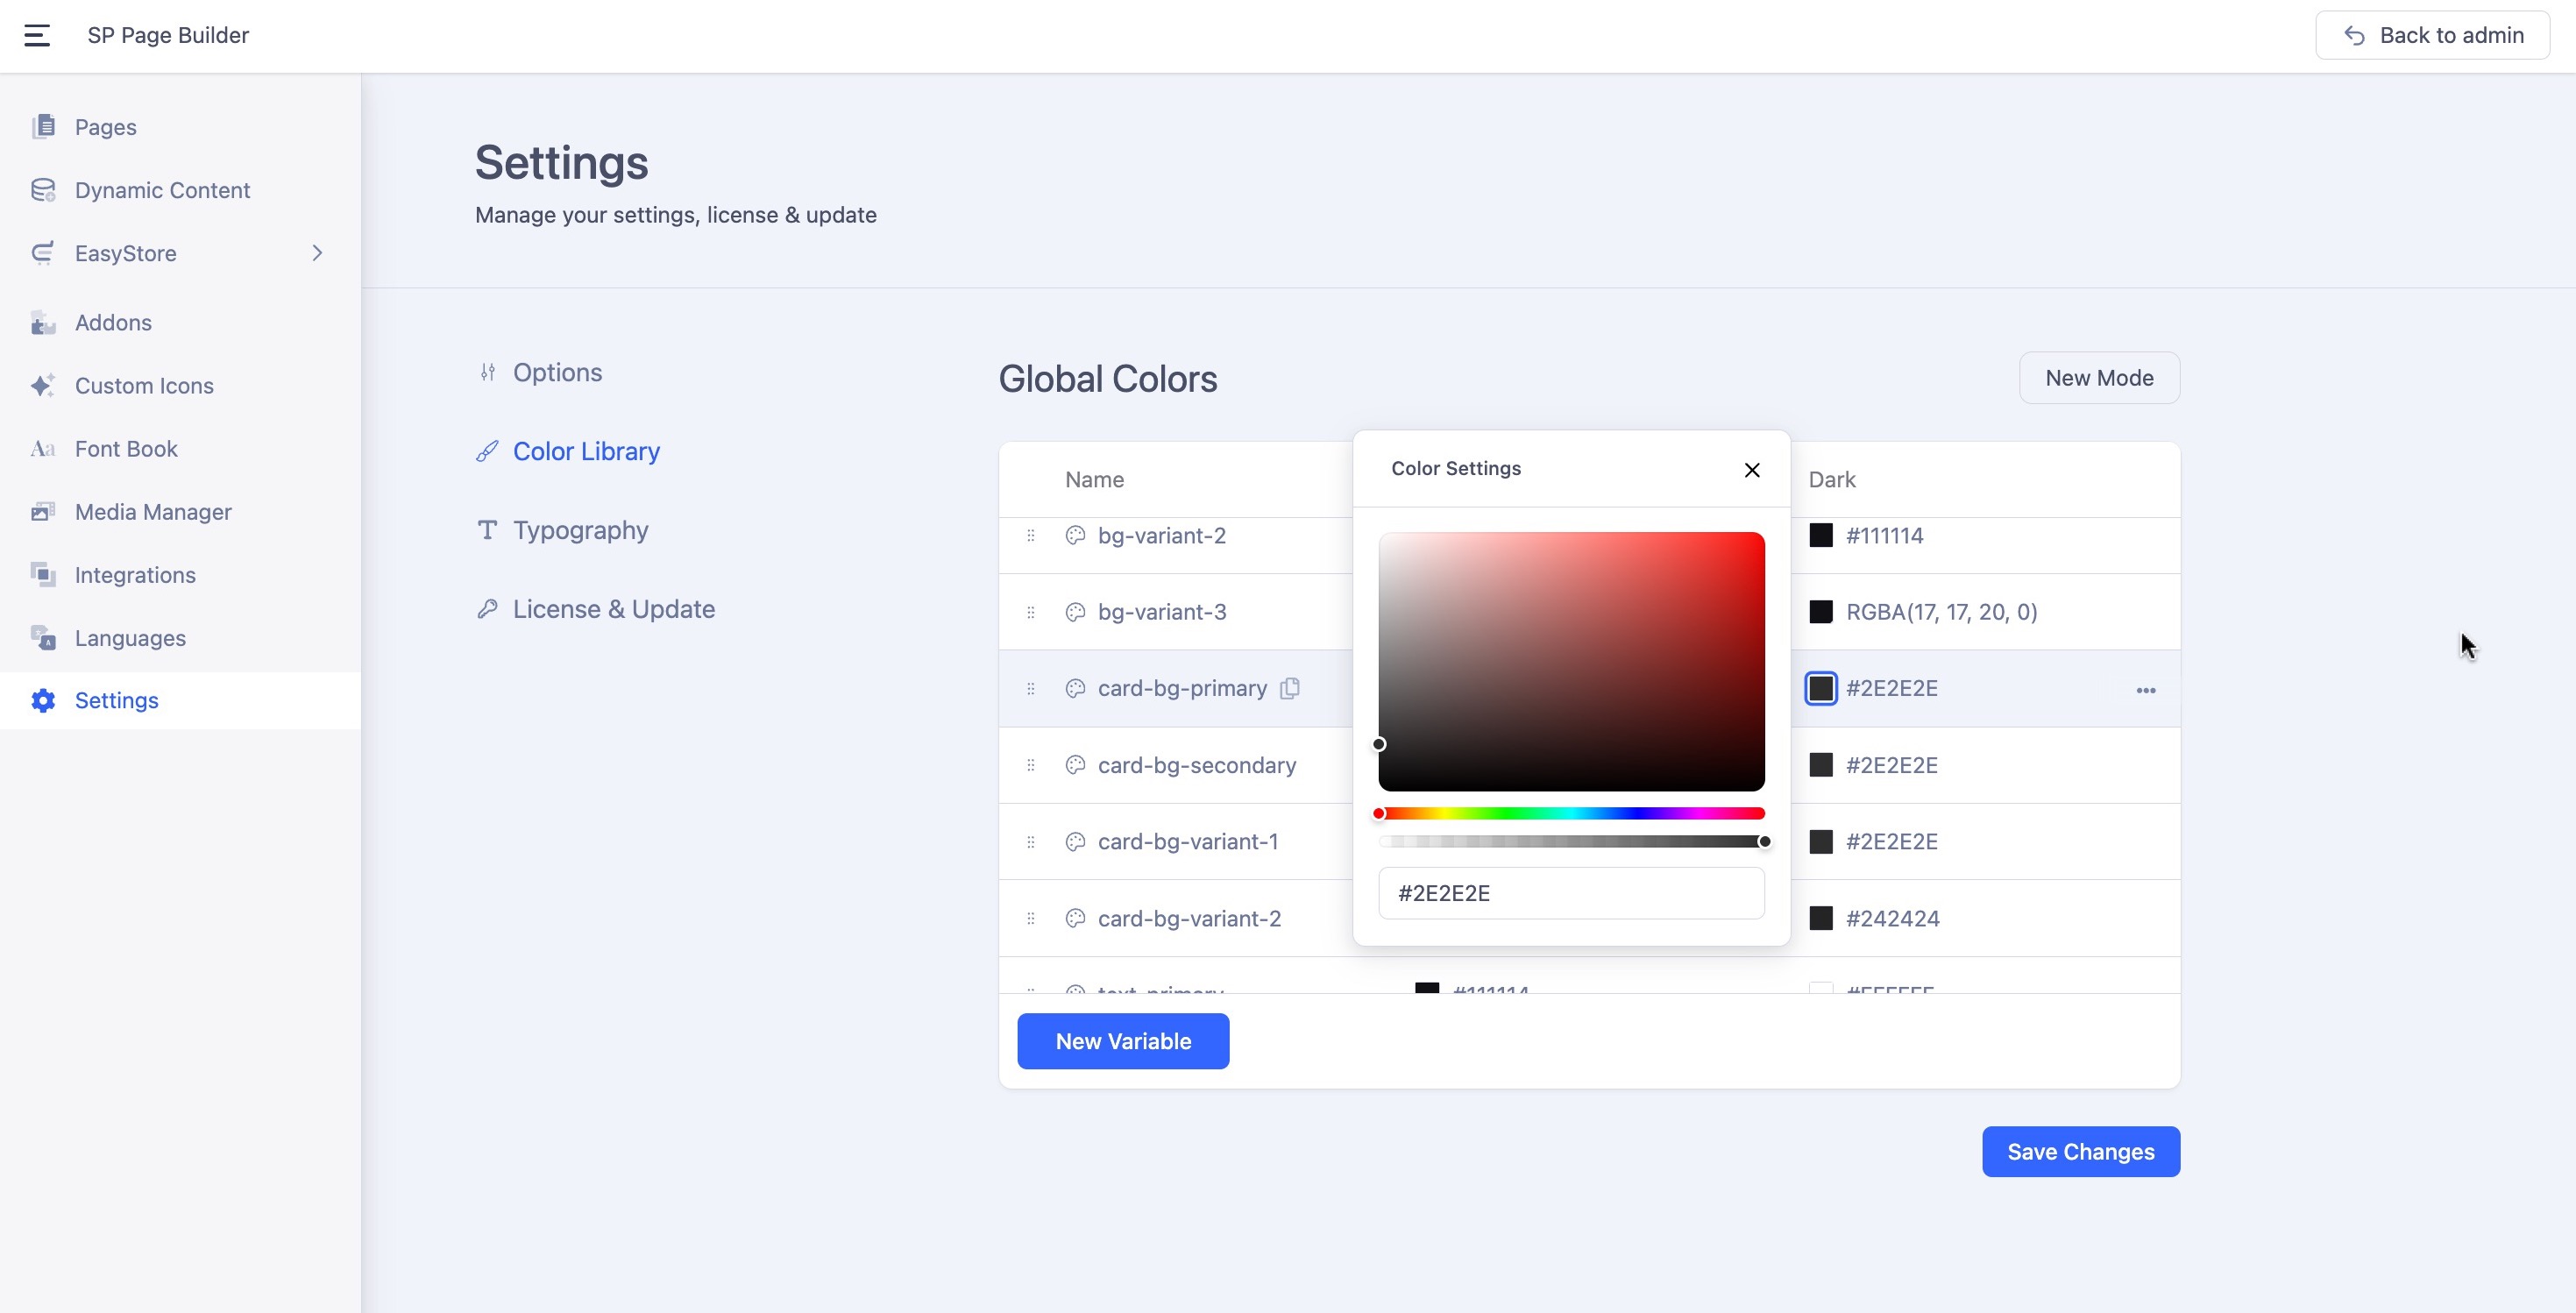
Task: Click the copy icon beside card-bg-primary
Action: (x=1290, y=688)
